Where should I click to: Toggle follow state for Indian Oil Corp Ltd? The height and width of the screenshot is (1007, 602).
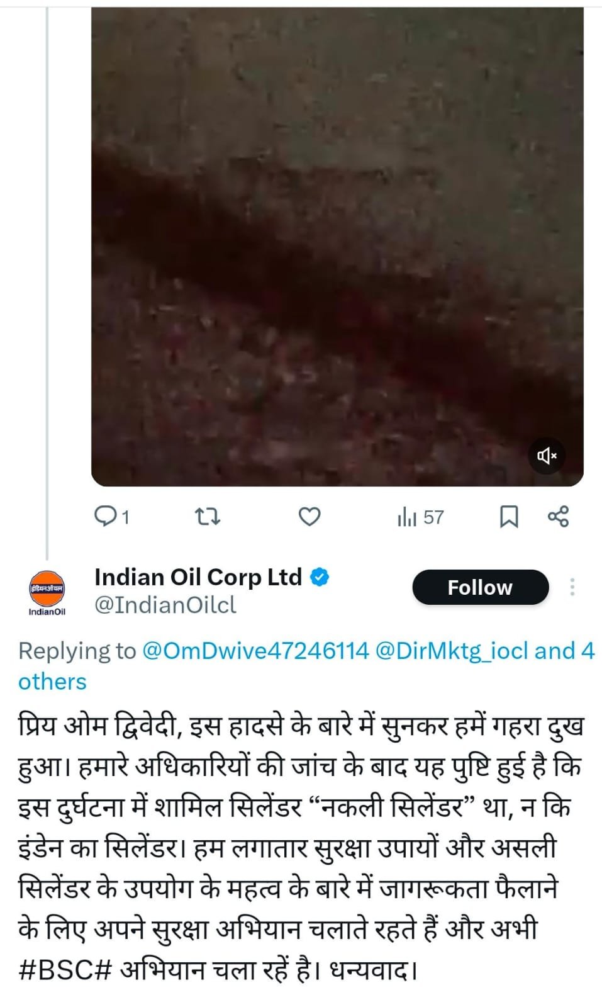(480, 587)
